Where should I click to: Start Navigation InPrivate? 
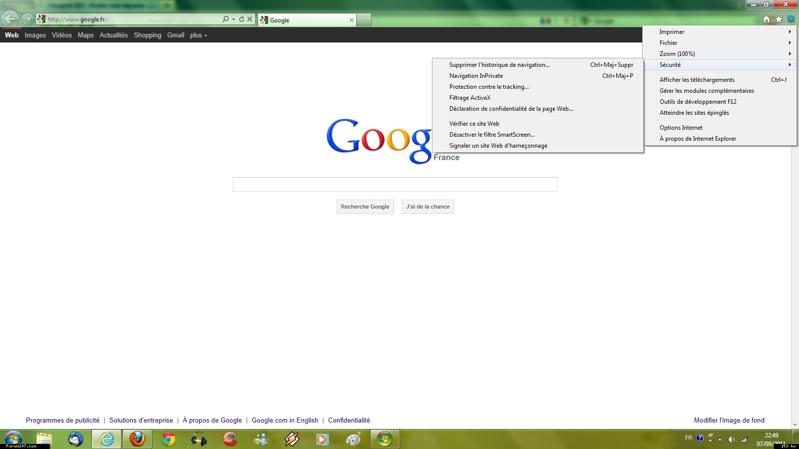pos(538,76)
